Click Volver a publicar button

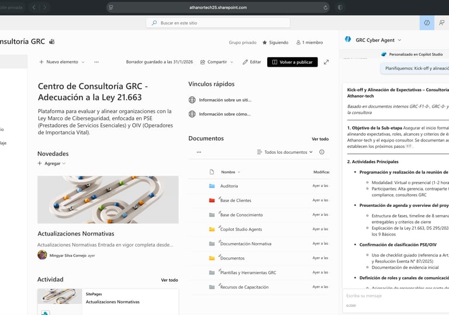[x=292, y=62]
